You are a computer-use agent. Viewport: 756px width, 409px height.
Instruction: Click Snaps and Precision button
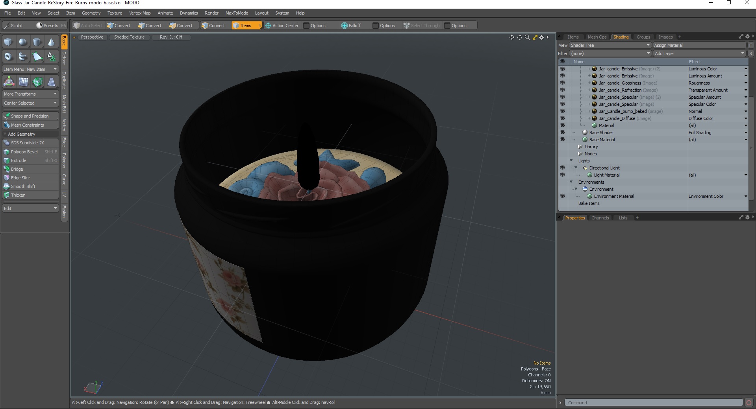[x=30, y=116]
